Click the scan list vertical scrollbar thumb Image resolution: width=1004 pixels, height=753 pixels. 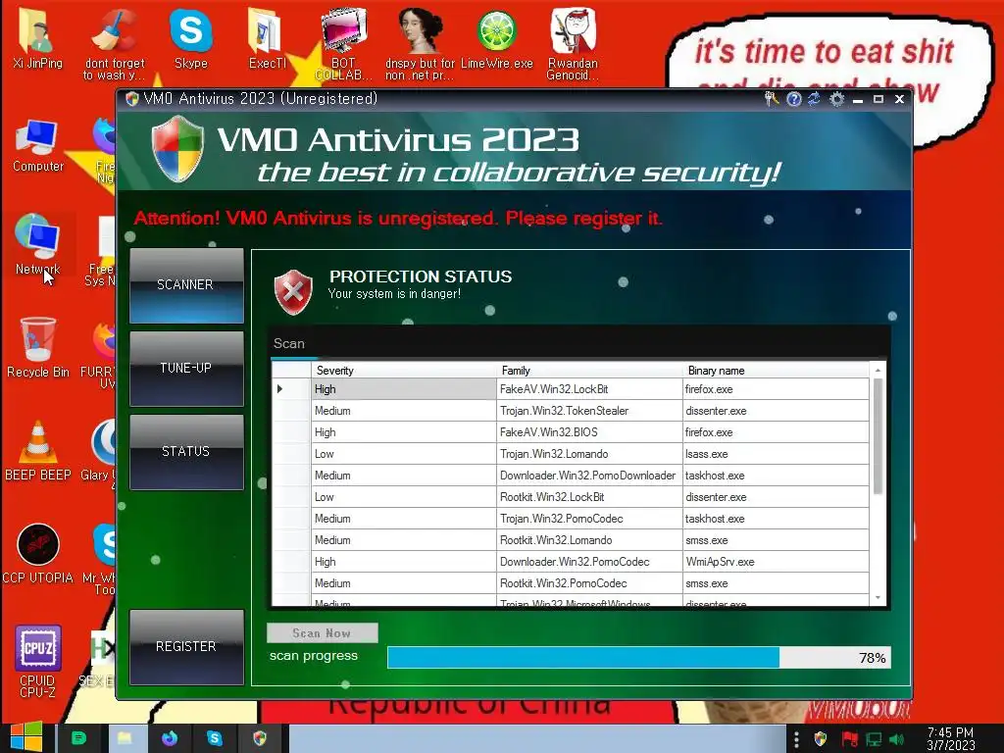(x=878, y=436)
